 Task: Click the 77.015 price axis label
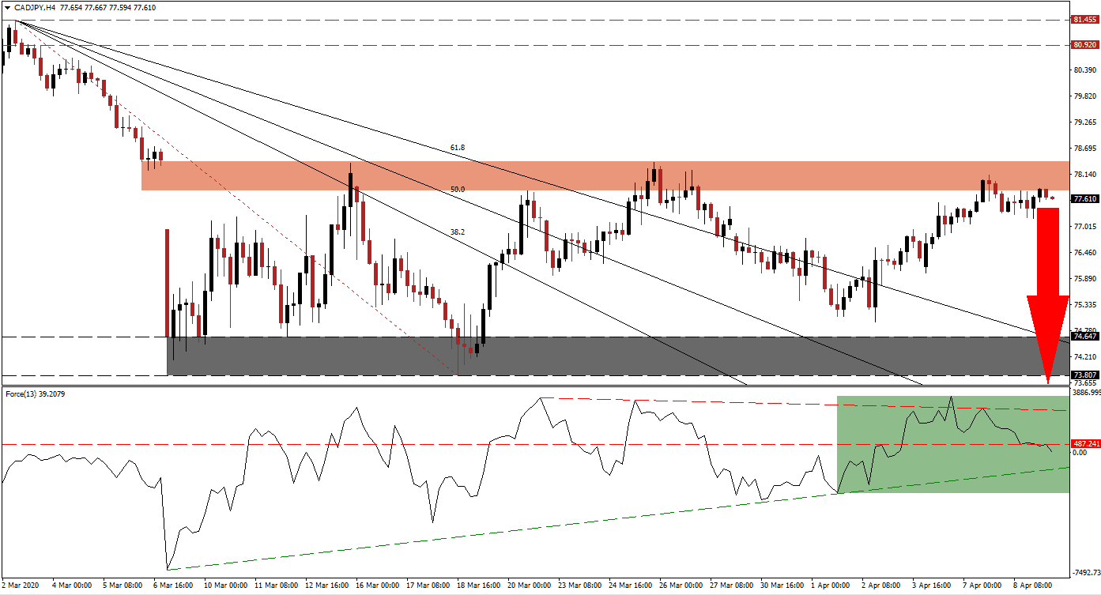click(1084, 227)
